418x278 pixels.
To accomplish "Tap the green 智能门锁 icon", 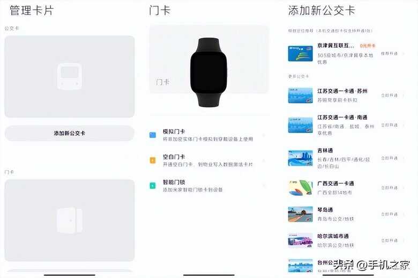I will [x=153, y=186].
